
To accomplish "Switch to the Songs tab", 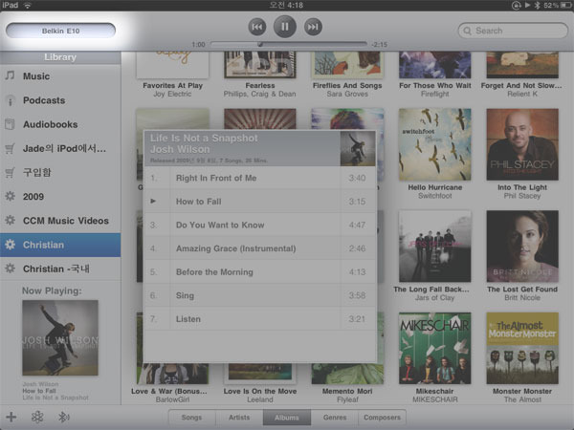I will coord(192,418).
